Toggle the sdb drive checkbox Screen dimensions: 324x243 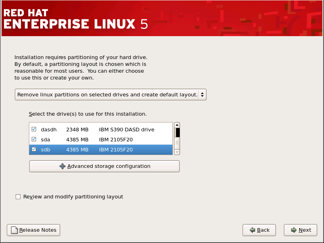[x=34, y=150]
